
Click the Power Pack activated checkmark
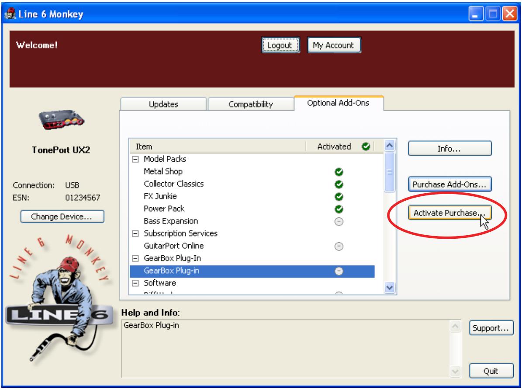(x=339, y=209)
